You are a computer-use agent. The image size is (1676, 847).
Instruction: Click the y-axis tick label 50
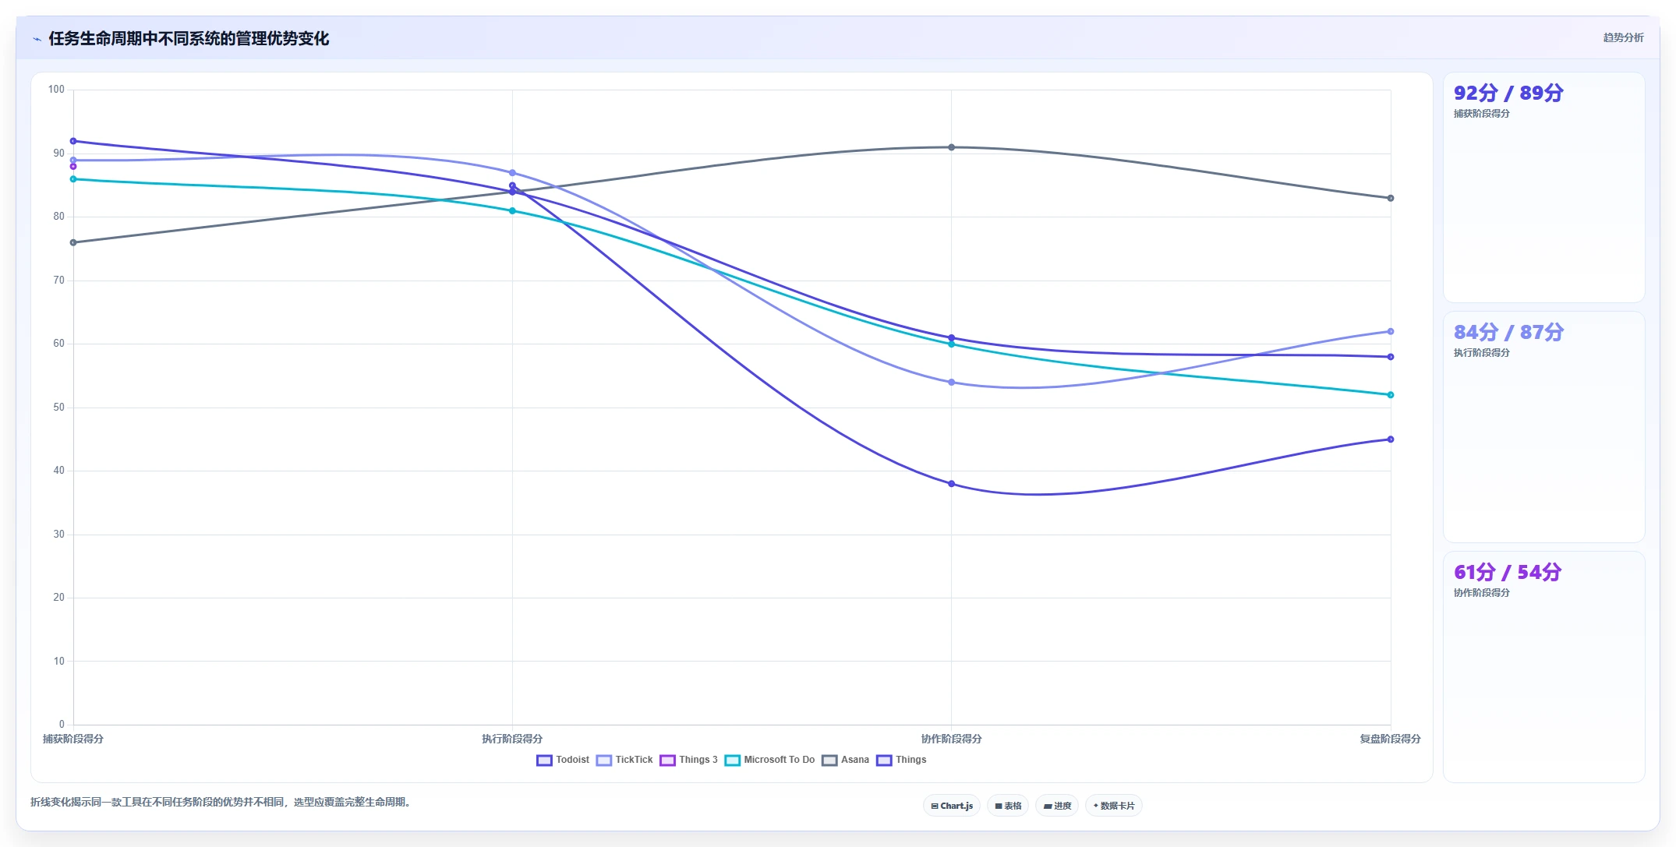click(58, 408)
